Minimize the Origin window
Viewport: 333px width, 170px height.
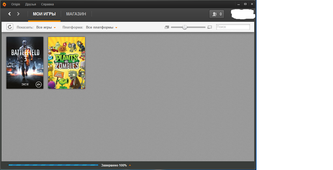point(239,4)
